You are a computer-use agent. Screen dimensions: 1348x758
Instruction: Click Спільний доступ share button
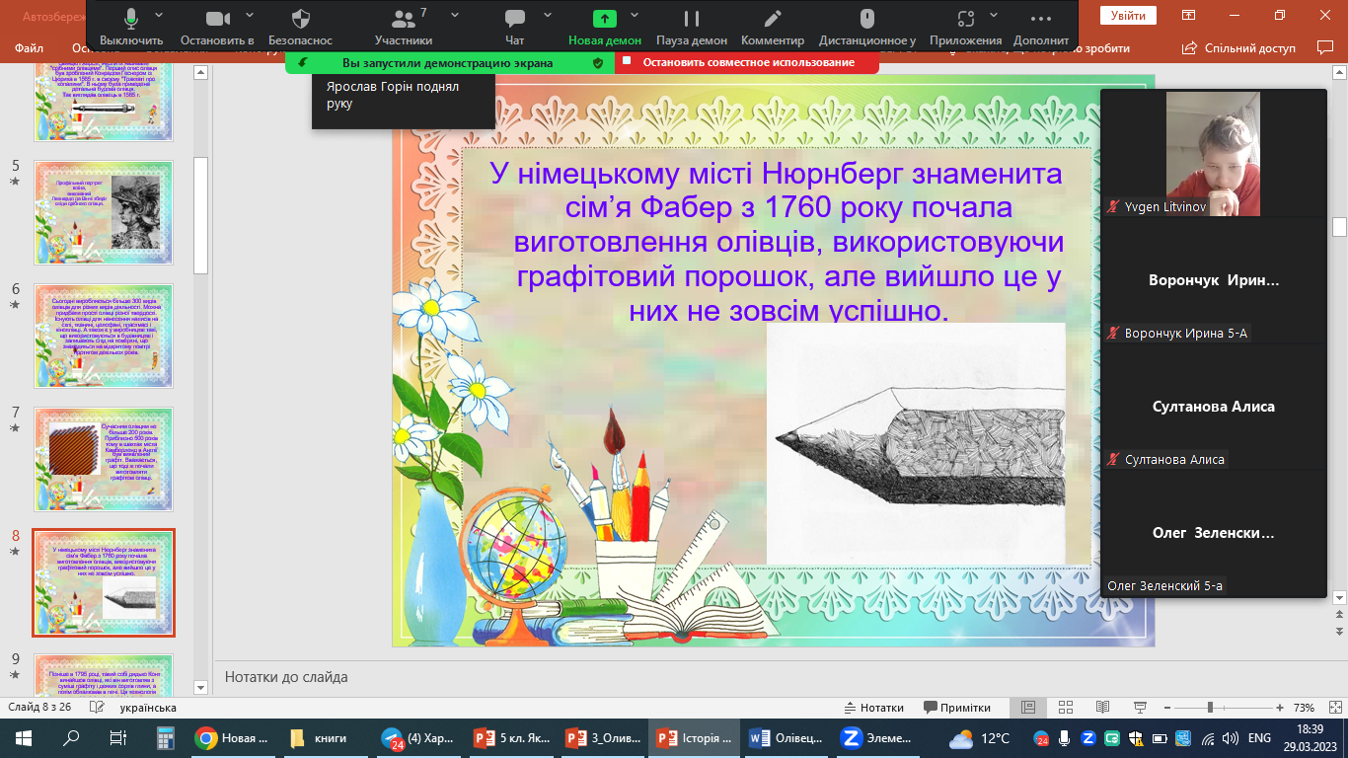tap(1240, 47)
